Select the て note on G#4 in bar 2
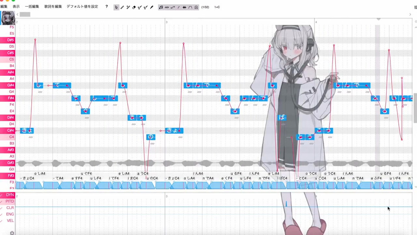Screen dimensions: 417x235 62,85
